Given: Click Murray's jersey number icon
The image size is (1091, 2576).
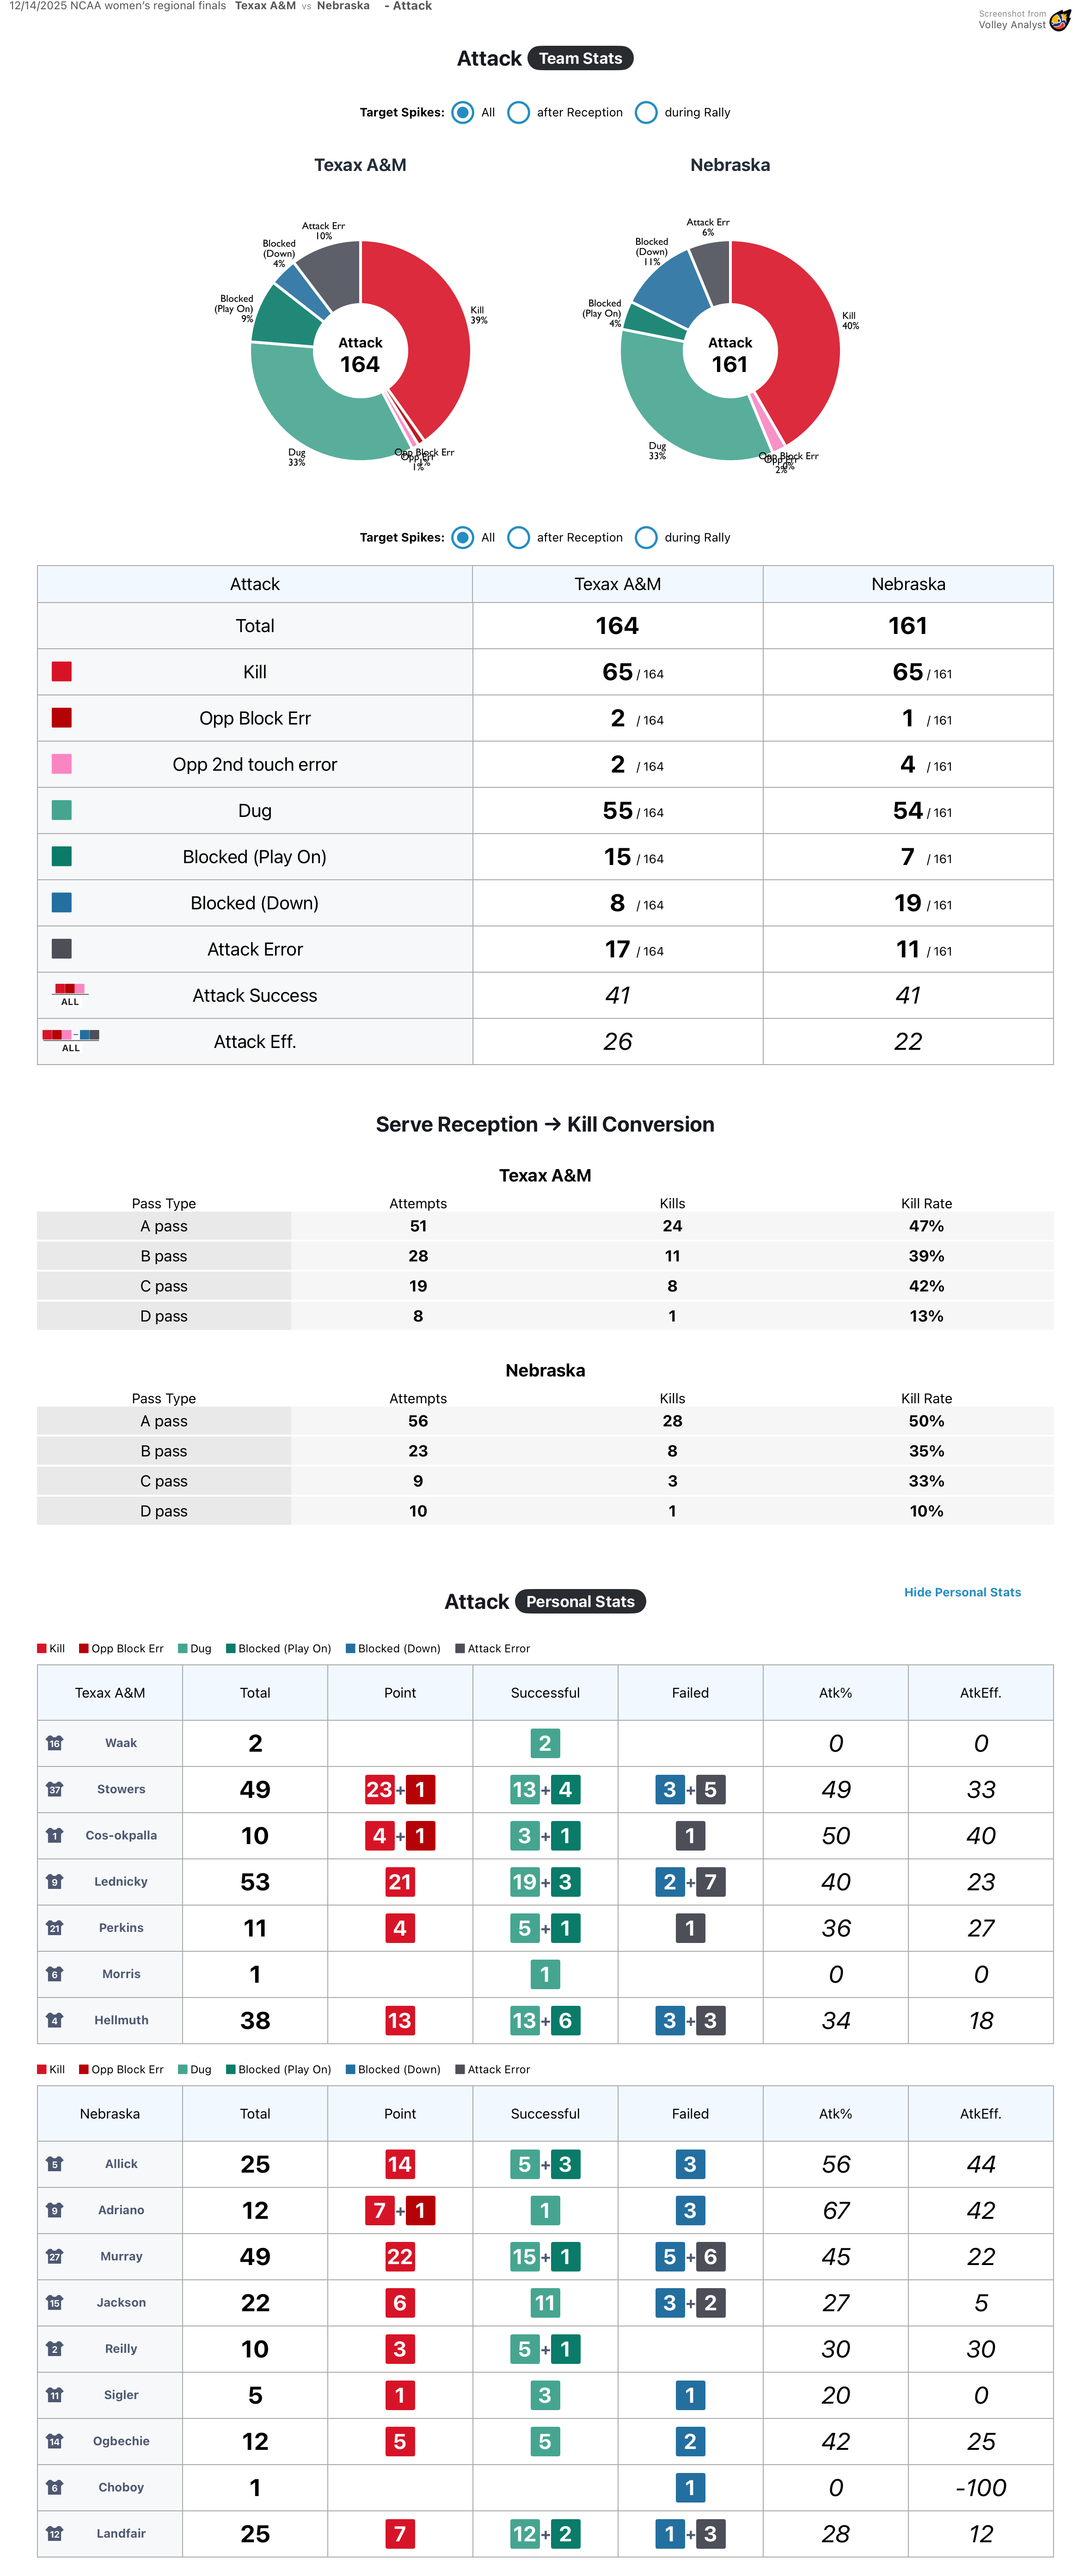Looking at the screenshot, I should [55, 2256].
